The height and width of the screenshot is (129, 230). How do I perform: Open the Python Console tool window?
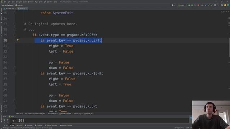[66, 125]
